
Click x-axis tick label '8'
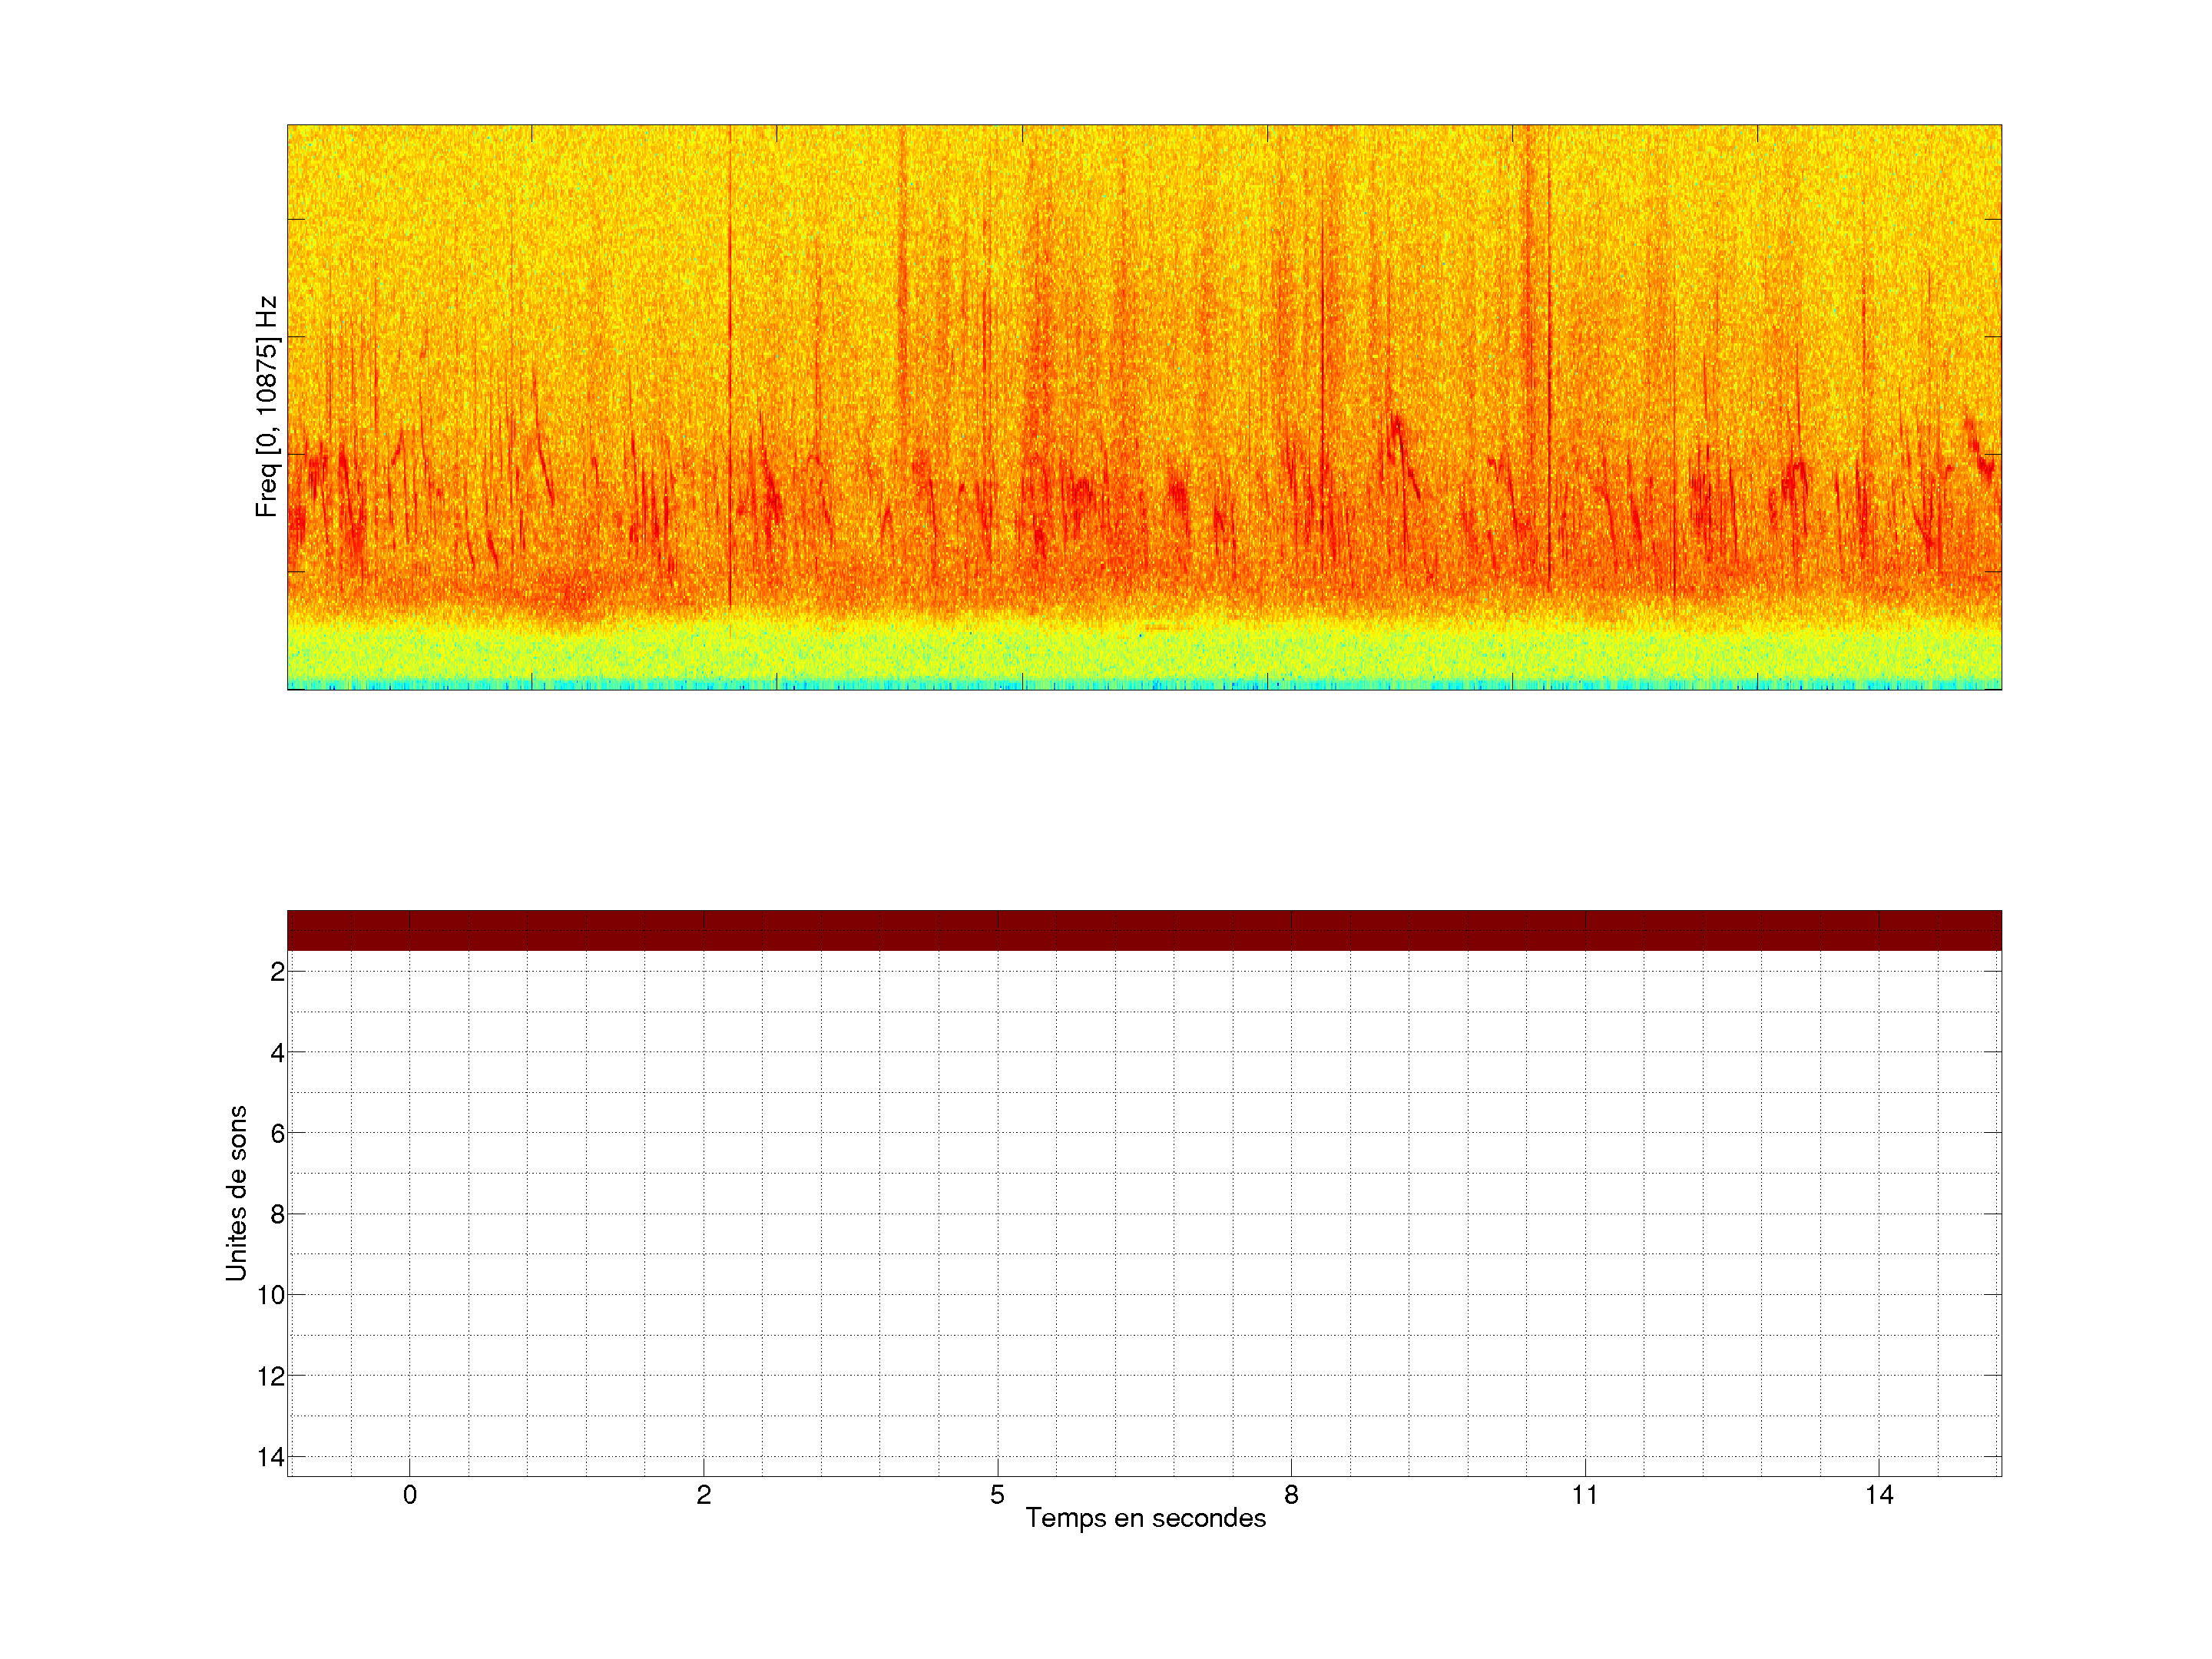[1291, 1495]
